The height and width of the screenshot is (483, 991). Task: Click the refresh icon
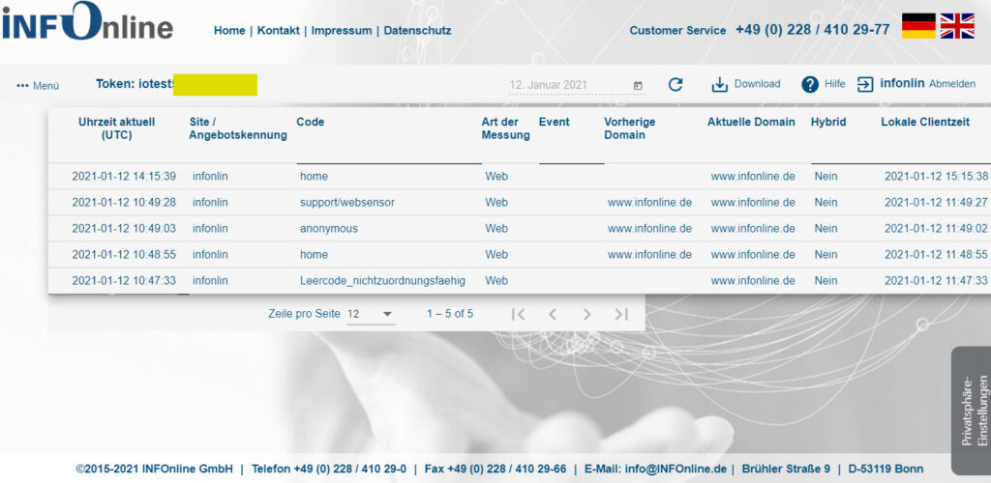(x=676, y=84)
